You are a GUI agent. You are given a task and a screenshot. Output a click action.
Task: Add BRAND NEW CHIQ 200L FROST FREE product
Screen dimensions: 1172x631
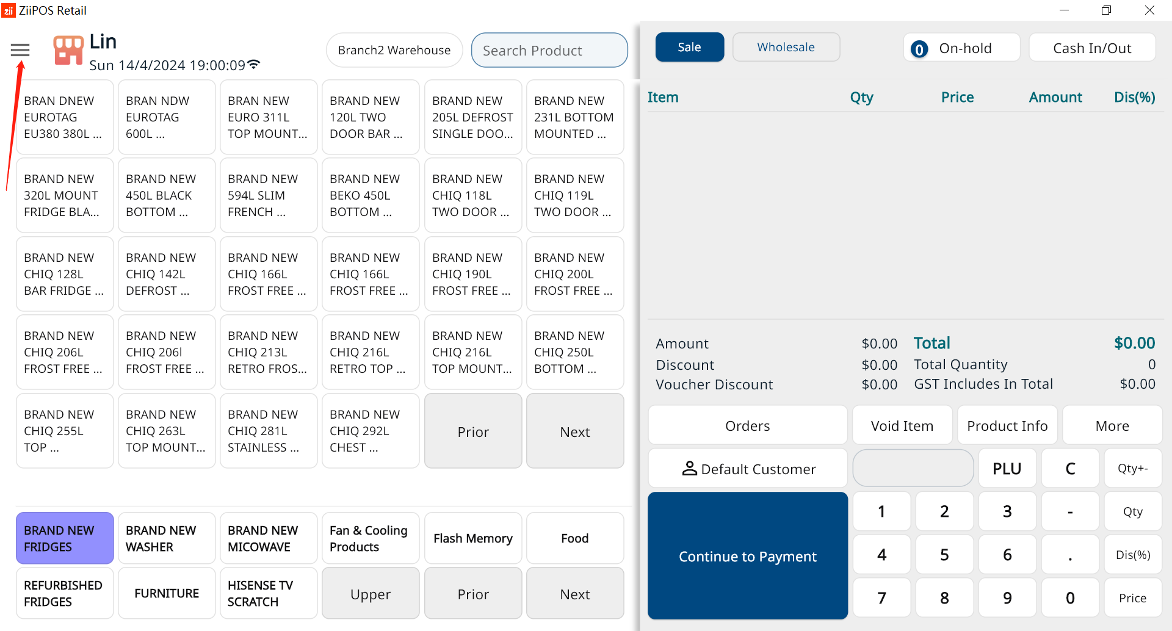[575, 274]
